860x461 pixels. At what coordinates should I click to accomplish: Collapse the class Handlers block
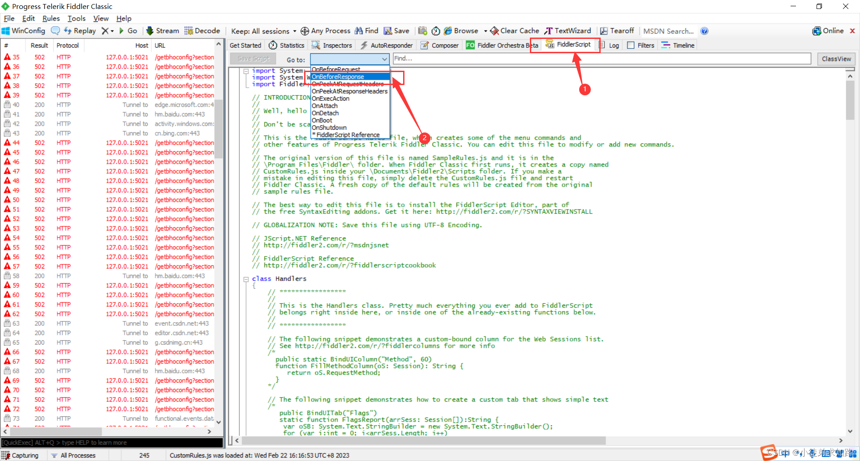246,279
